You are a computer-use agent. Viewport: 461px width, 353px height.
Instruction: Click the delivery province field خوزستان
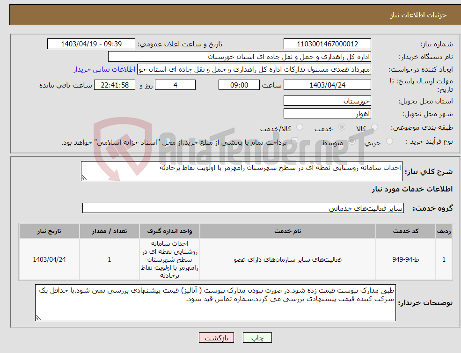tap(327, 101)
